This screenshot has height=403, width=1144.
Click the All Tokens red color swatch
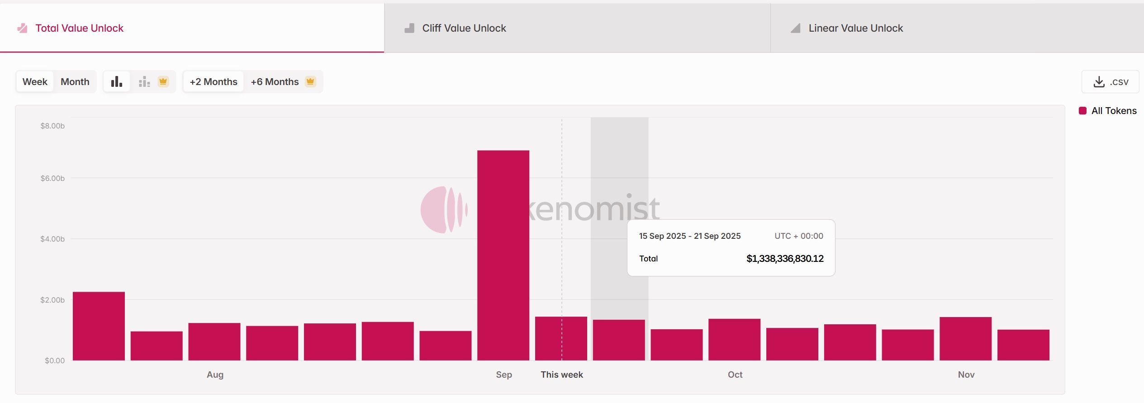(1082, 111)
